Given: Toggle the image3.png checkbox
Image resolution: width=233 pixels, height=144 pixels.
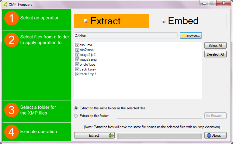Looking at the screenshot, I should 77,60.
